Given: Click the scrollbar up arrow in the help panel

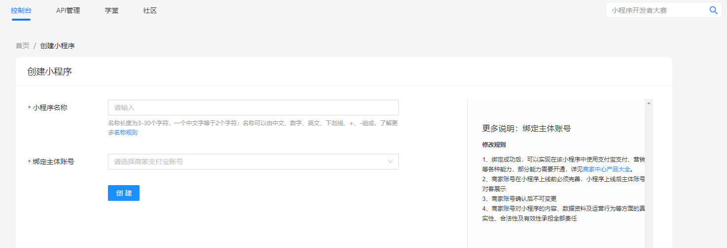Looking at the screenshot, I should [x=649, y=103].
